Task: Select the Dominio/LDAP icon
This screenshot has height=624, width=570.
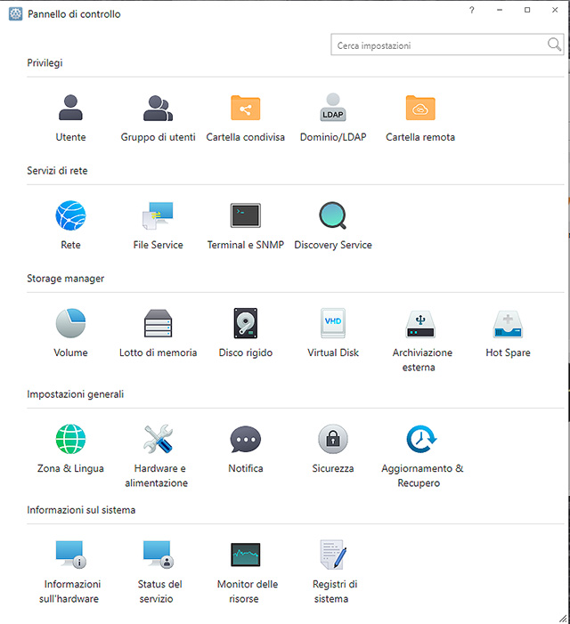Action: pyautogui.click(x=332, y=109)
